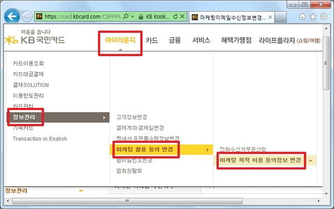Choose 결제계좌·결제일변경 submenu item
This screenshot has width=334, height=209.
(x=140, y=128)
